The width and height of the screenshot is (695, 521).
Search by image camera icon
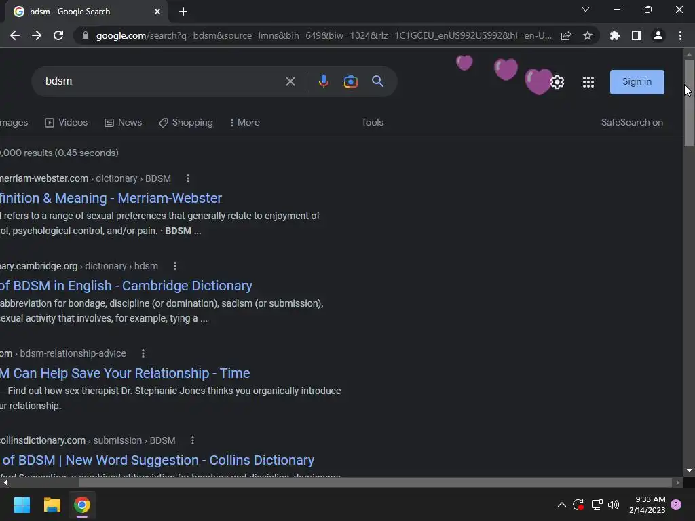click(351, 81)
